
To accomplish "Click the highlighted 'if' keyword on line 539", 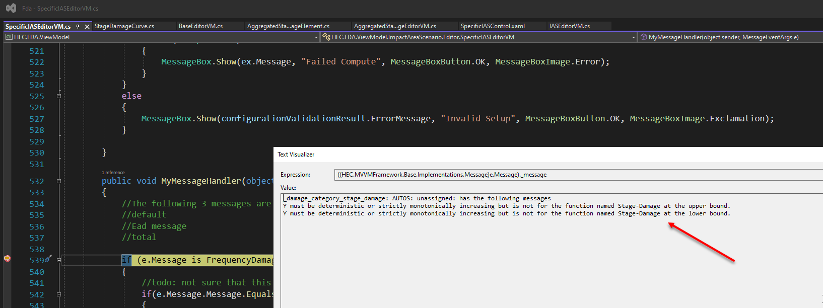I will click(x=126, y=260).
